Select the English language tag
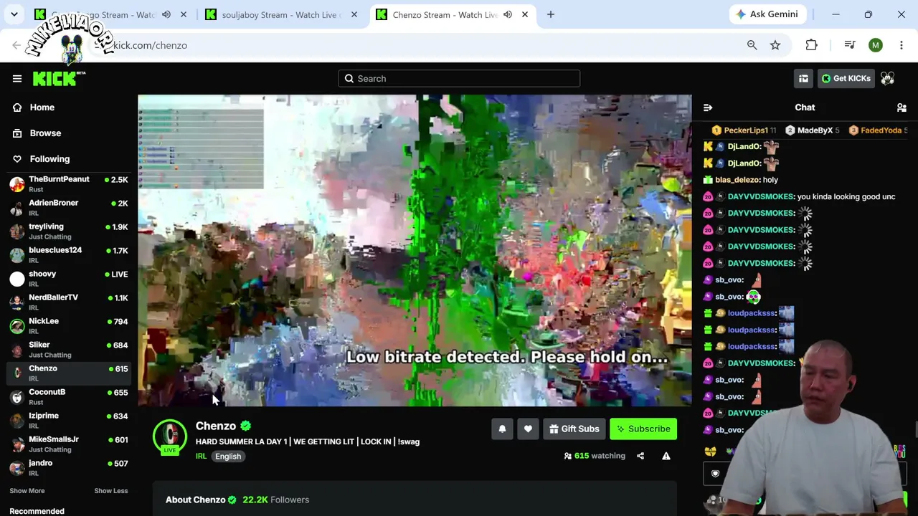This screenshot has width=918, height=516. [x=228, y=457]
